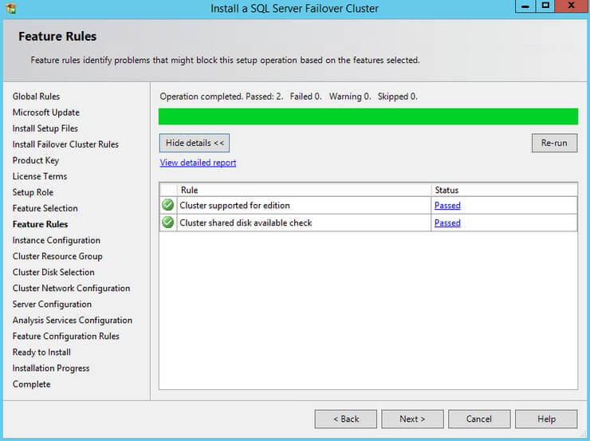Click green check icon for Cluster supported for edition
This screenshot has width=590, height=441.
click(168, 205)
